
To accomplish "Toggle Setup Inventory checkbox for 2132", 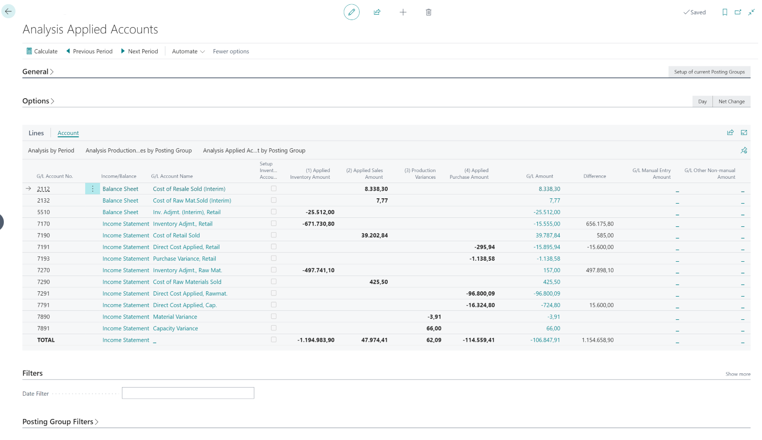I will (274, 200).
